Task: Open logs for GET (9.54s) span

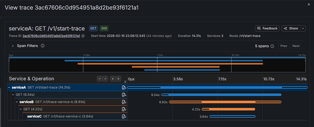Action: [124, 94]
